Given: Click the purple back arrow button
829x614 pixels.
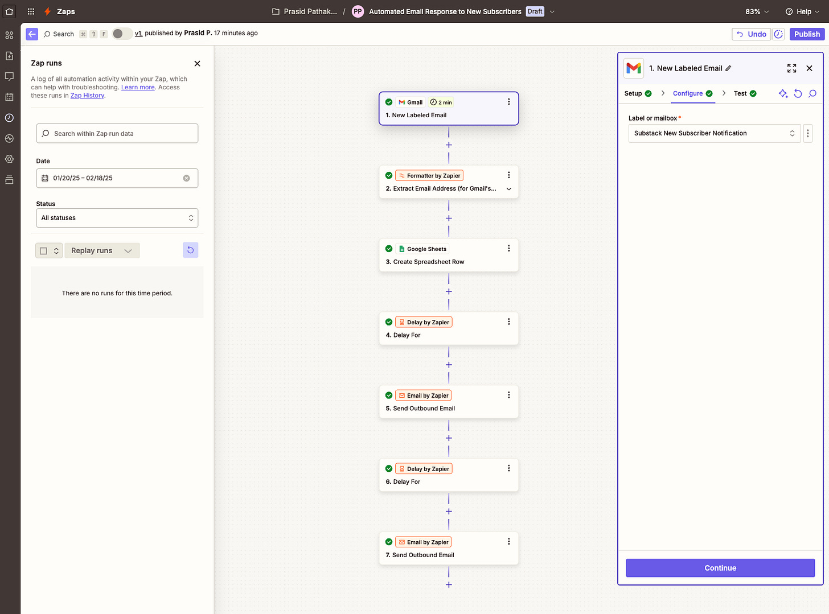Looking at the screenshot, I should (x=32, y=34).
